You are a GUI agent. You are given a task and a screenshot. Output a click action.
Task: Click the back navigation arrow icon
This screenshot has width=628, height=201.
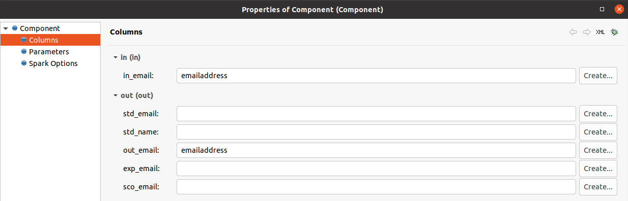tap(573, 32)
